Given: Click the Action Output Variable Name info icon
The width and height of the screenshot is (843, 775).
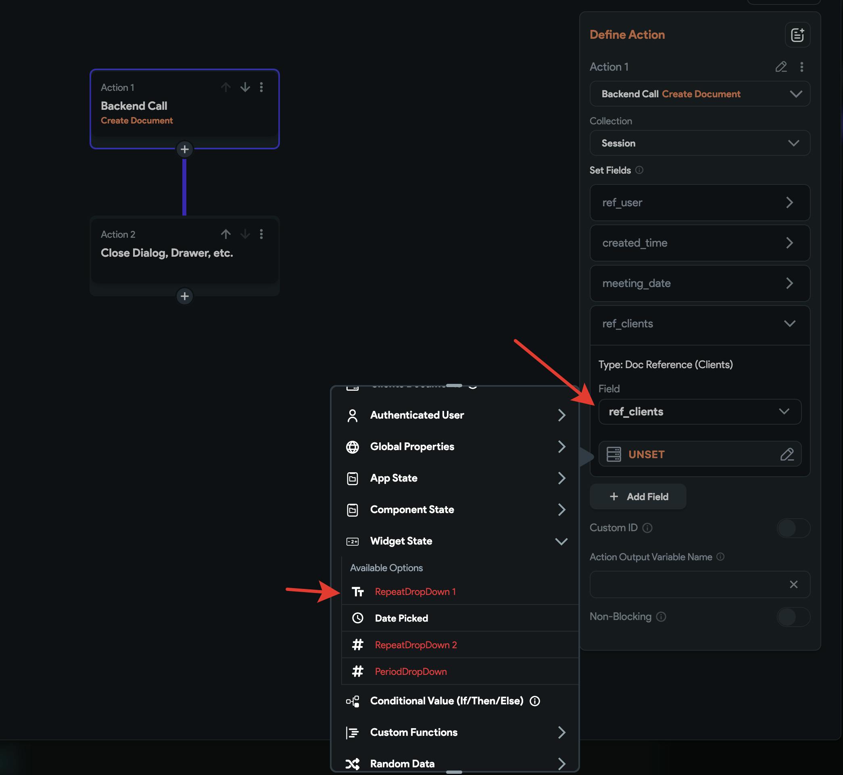Looking at the screenshot, I should point(720,557).
